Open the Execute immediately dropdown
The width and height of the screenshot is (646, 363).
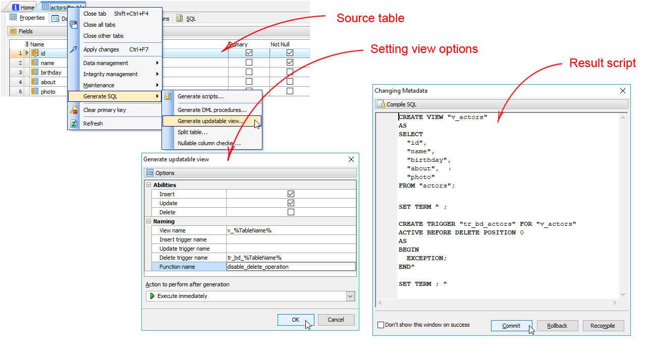click(x=350, y=296)
